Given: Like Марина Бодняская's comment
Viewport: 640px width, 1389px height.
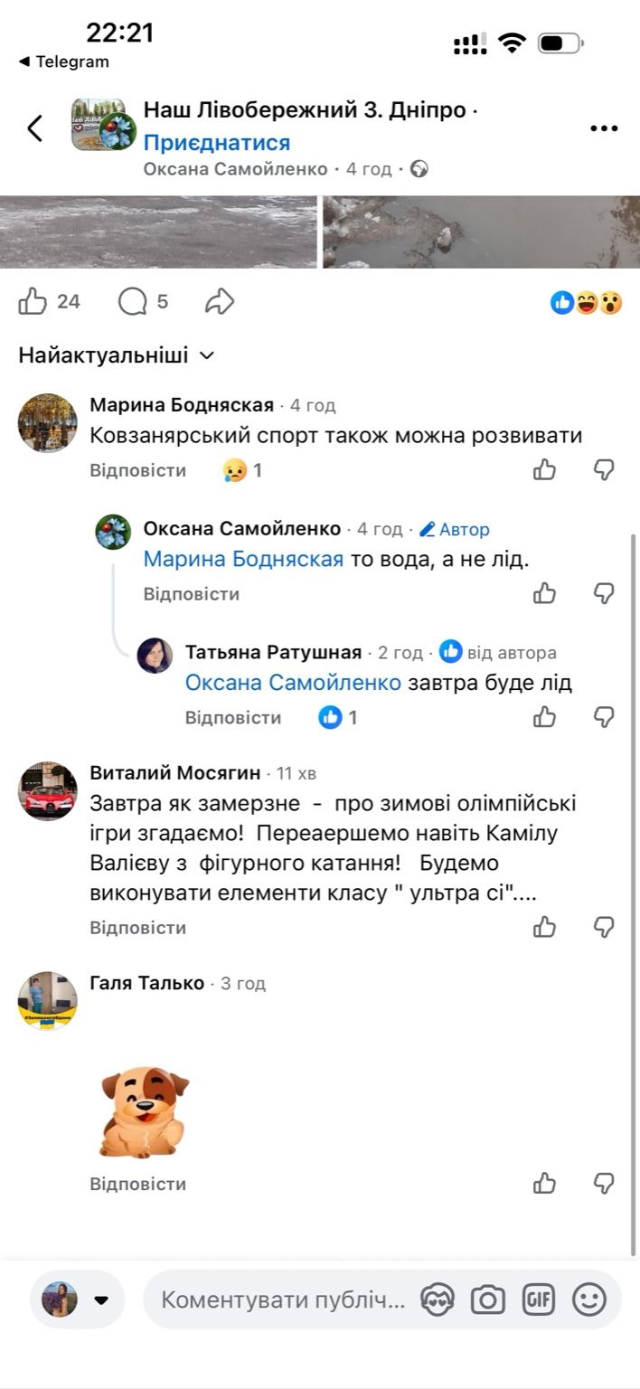Looking at the screenshot, I should (x=544, y=469).
